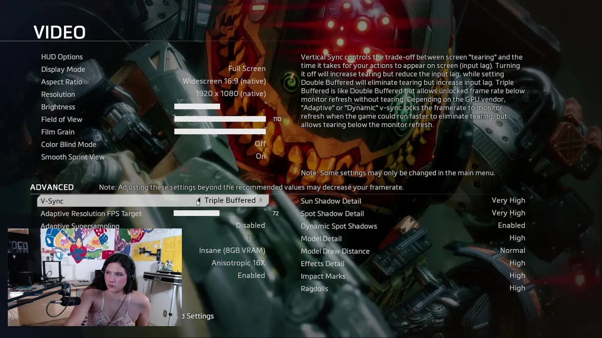Click the webcam overlay of the streamer
Image resolution: width=602 pixels, height=338 pixels.
[x=95, y=277]
